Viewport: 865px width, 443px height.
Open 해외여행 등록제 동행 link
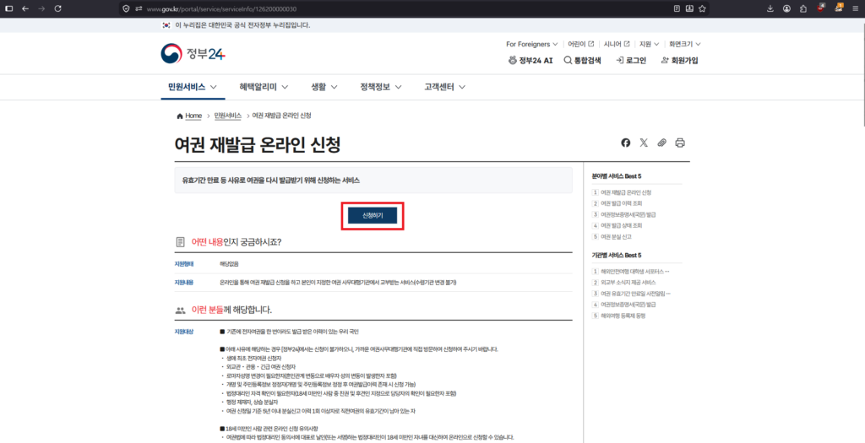623,316
